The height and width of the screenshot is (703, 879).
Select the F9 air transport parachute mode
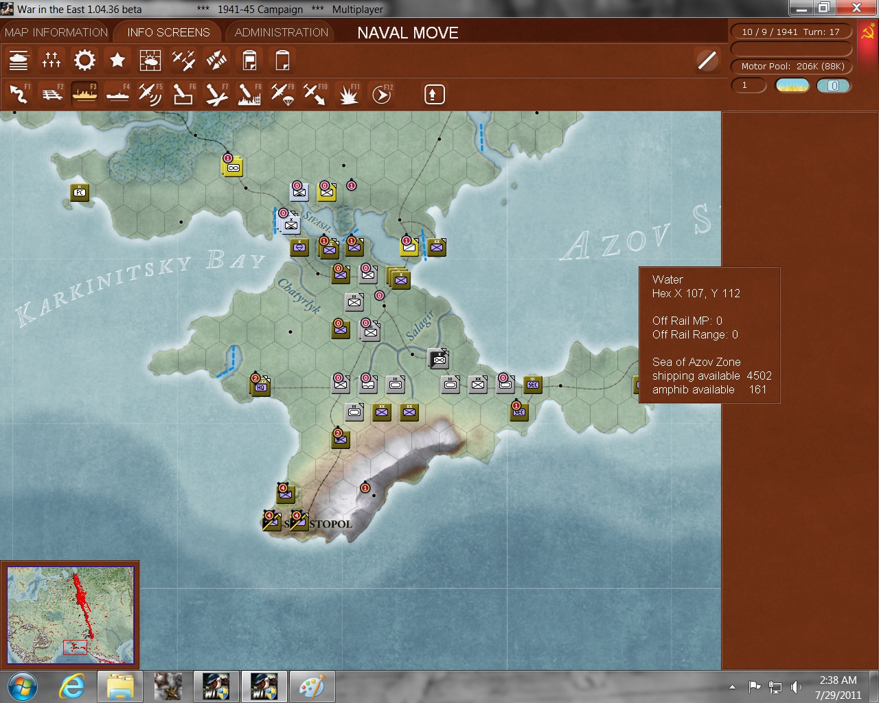[x=282, y=94]
